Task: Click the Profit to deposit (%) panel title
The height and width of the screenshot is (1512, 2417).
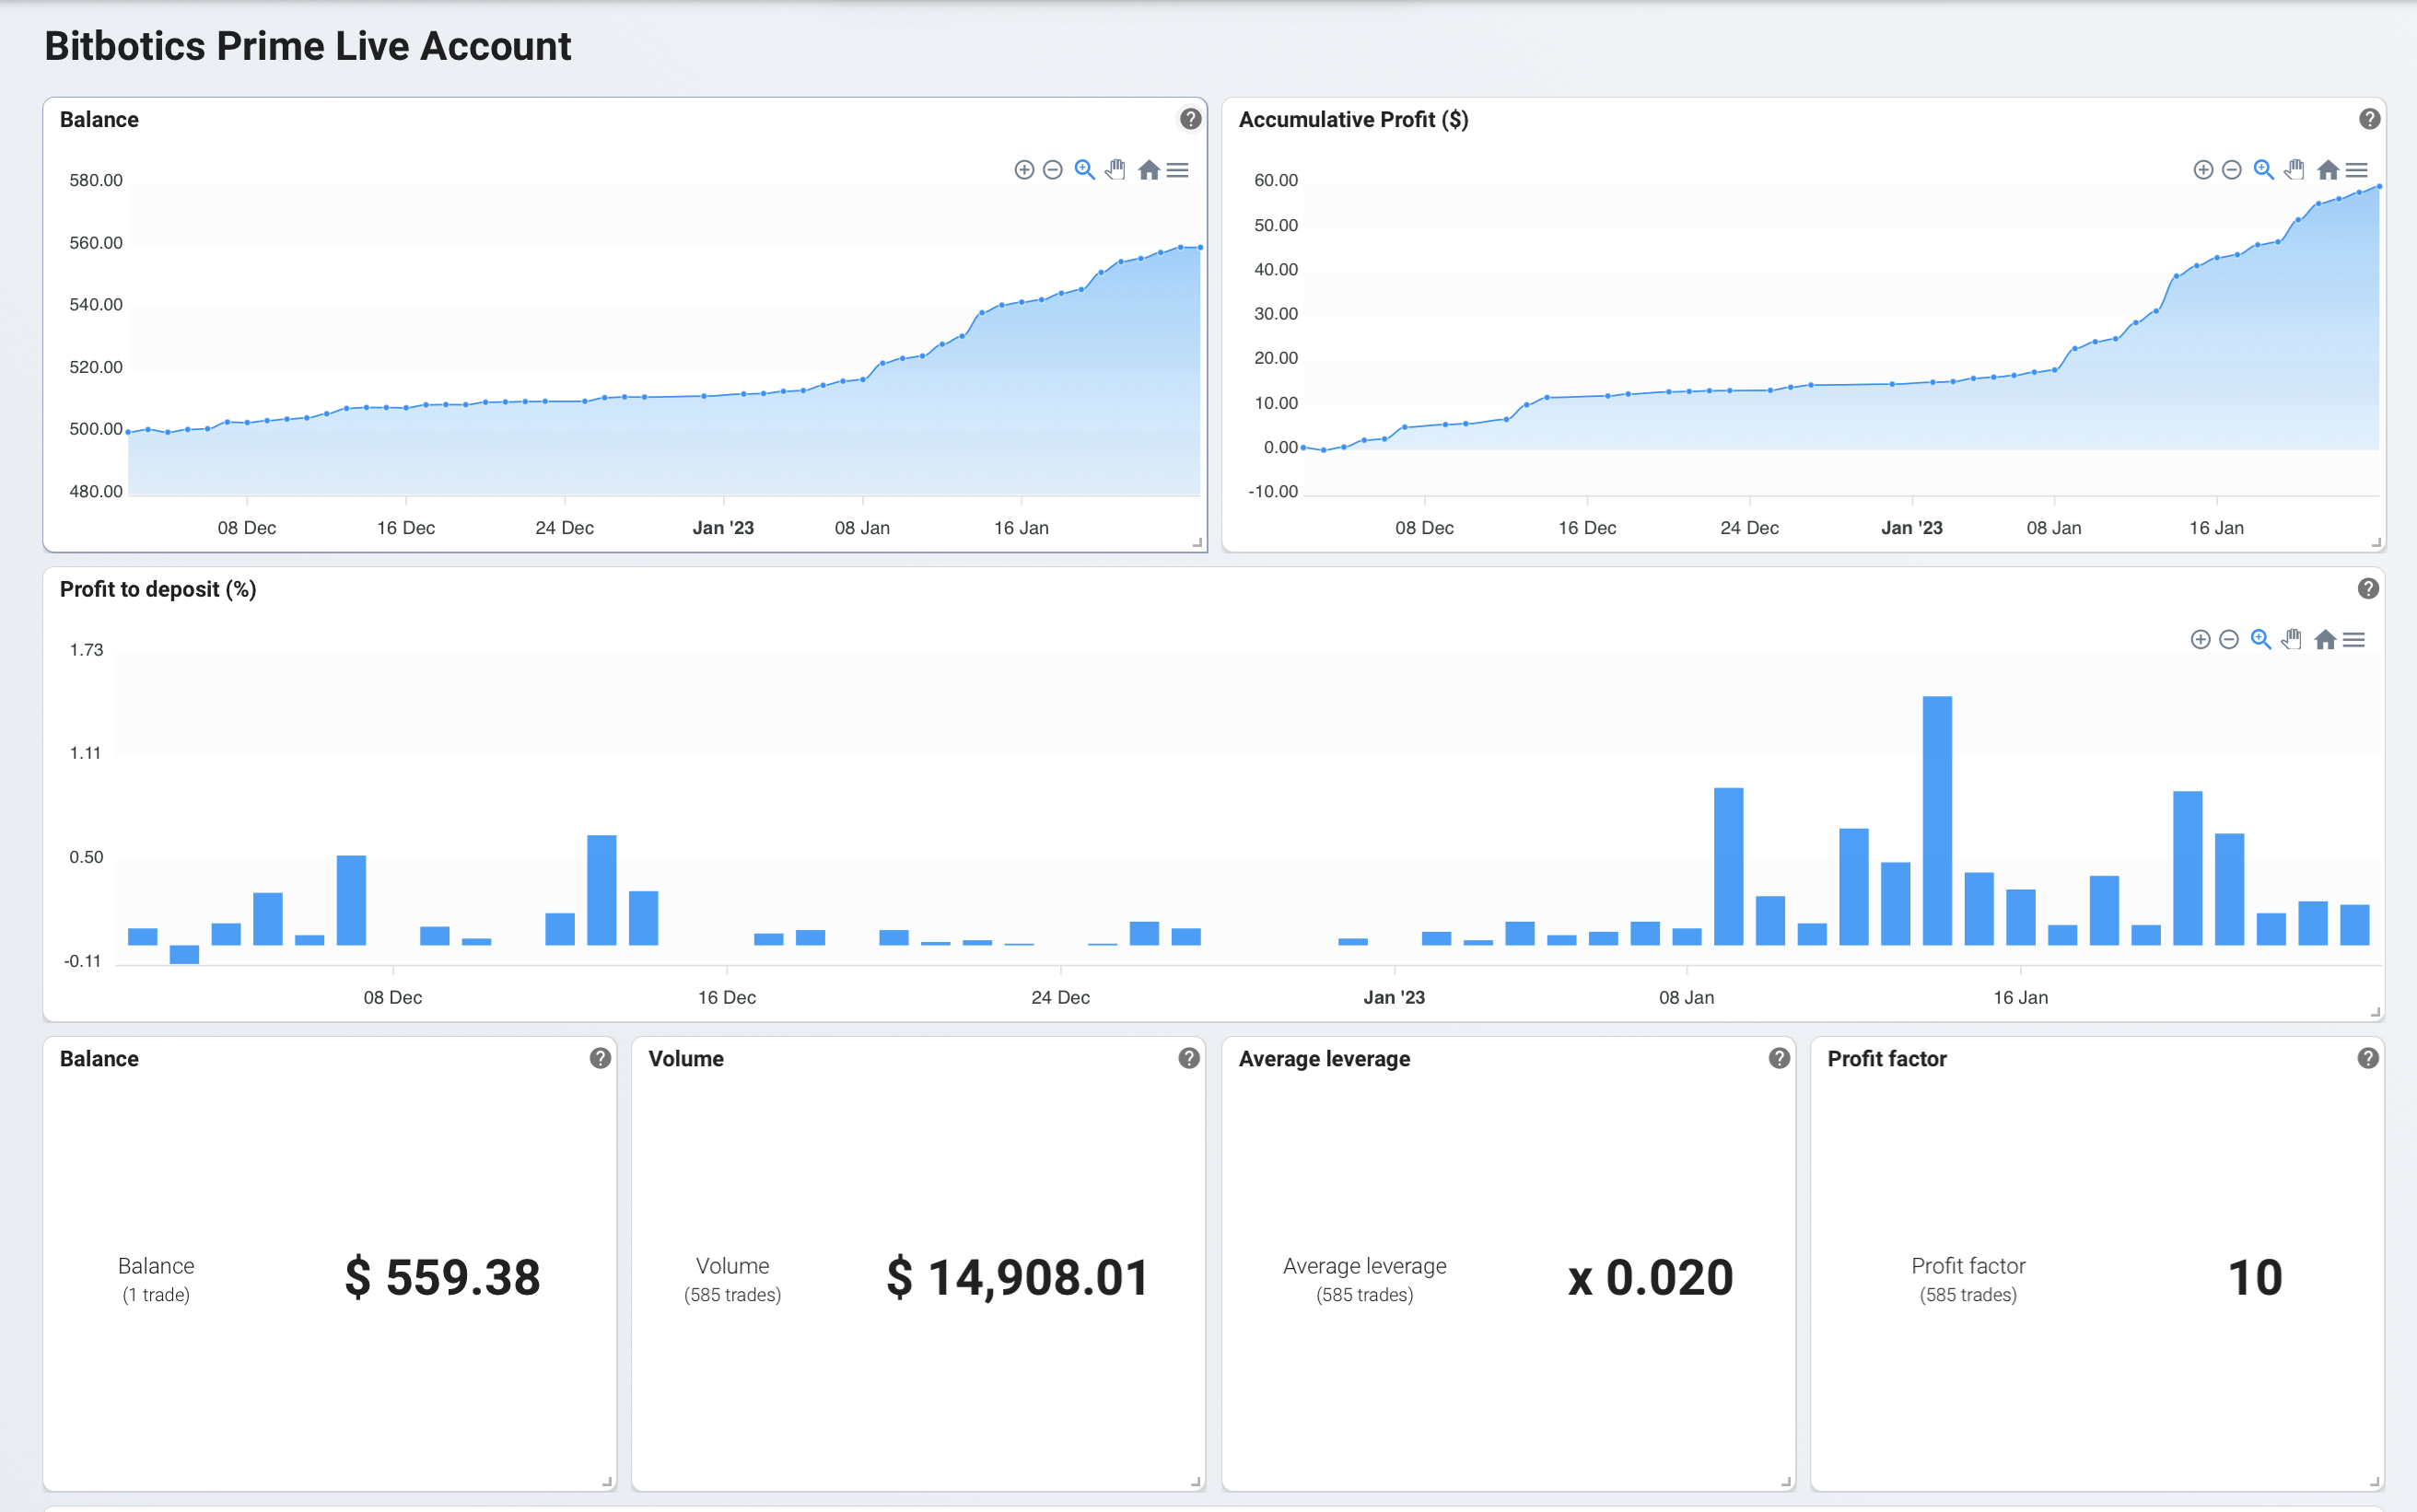Action: point(158,590)
